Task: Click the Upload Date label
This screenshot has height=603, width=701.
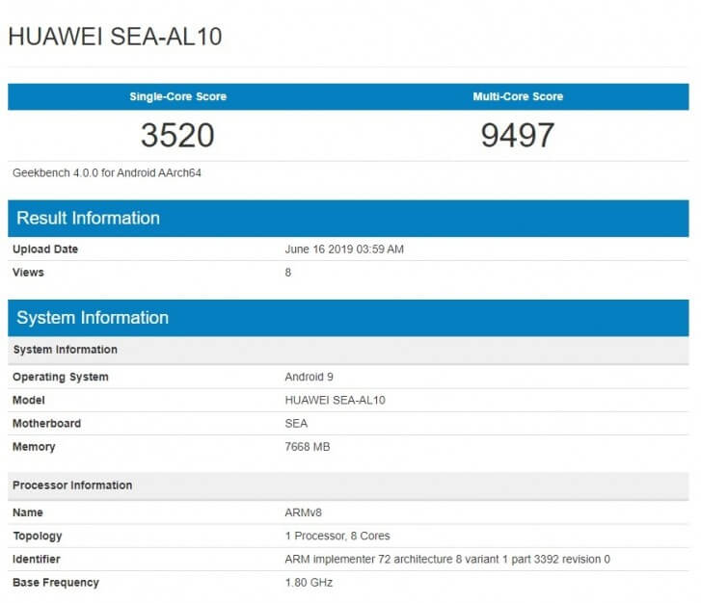Action: coord(45,249)
